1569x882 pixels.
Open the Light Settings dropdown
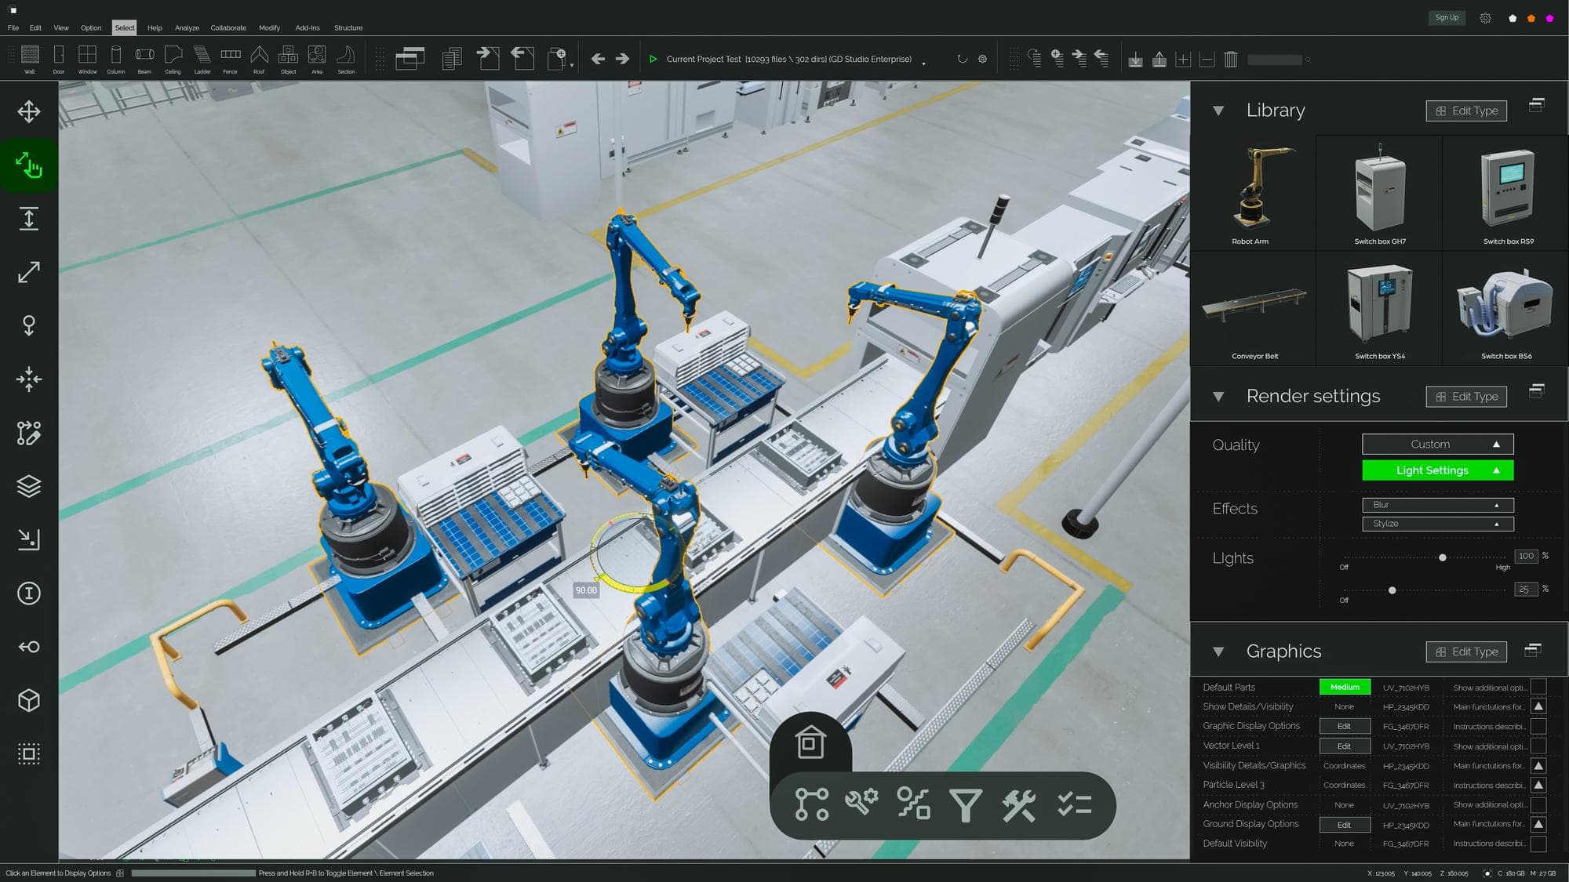pyautogui.click(x=1438, y=470)
